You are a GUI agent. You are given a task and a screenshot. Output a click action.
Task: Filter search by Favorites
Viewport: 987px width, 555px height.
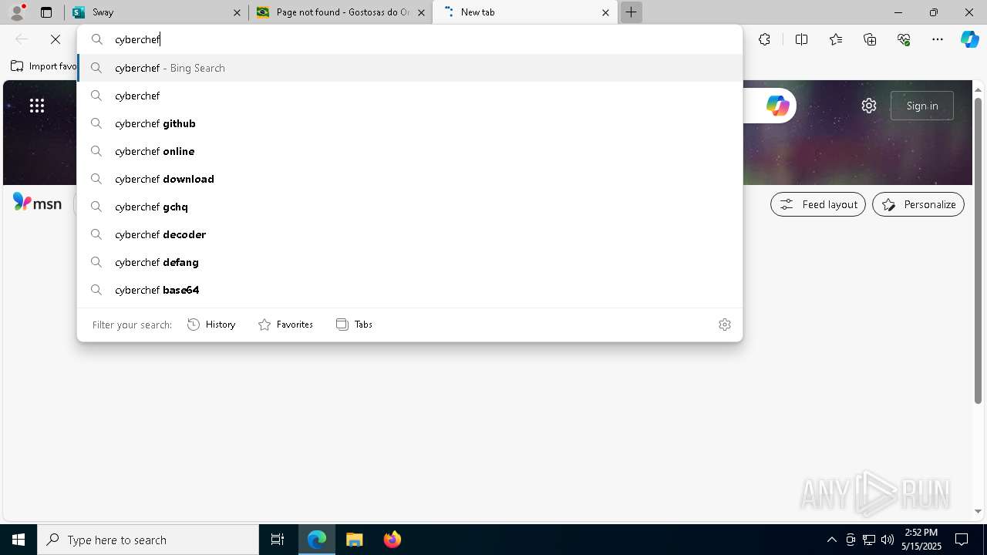click(285, 325)
